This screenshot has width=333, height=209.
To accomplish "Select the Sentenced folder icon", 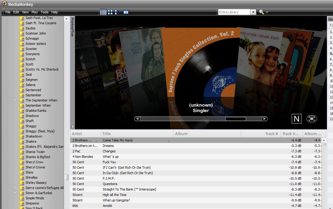I will click(22, 90).
